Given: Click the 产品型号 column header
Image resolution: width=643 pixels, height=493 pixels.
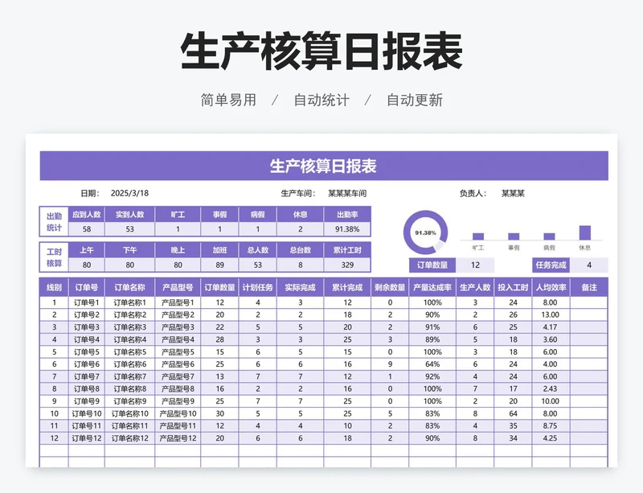Looking at the screenshot, I should (178, 287).
